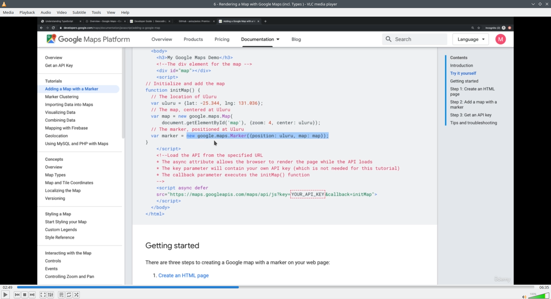Toggle the playlist view
The image size is (551, 299).
pyautogui.click(x=61, y=295)
